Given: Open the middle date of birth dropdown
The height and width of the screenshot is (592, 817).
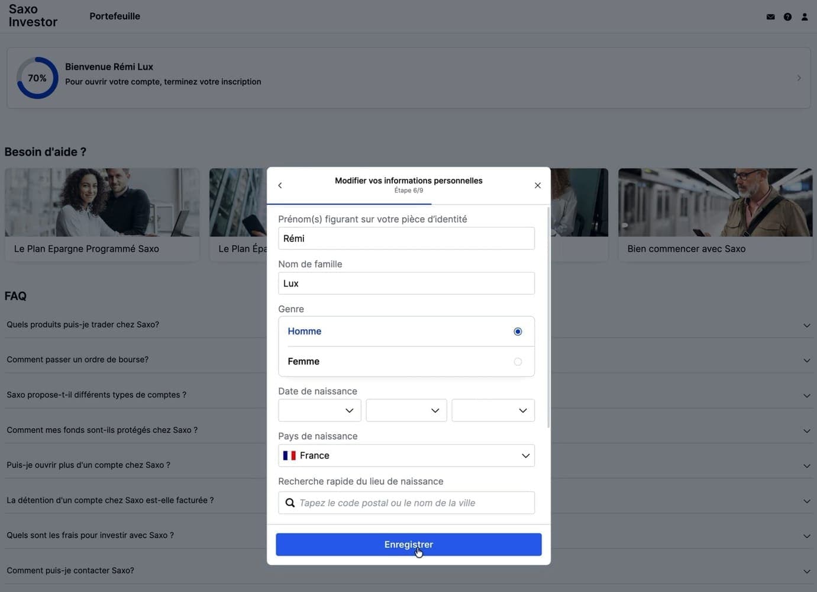Looking at the screenshot, I should (406, 410).
